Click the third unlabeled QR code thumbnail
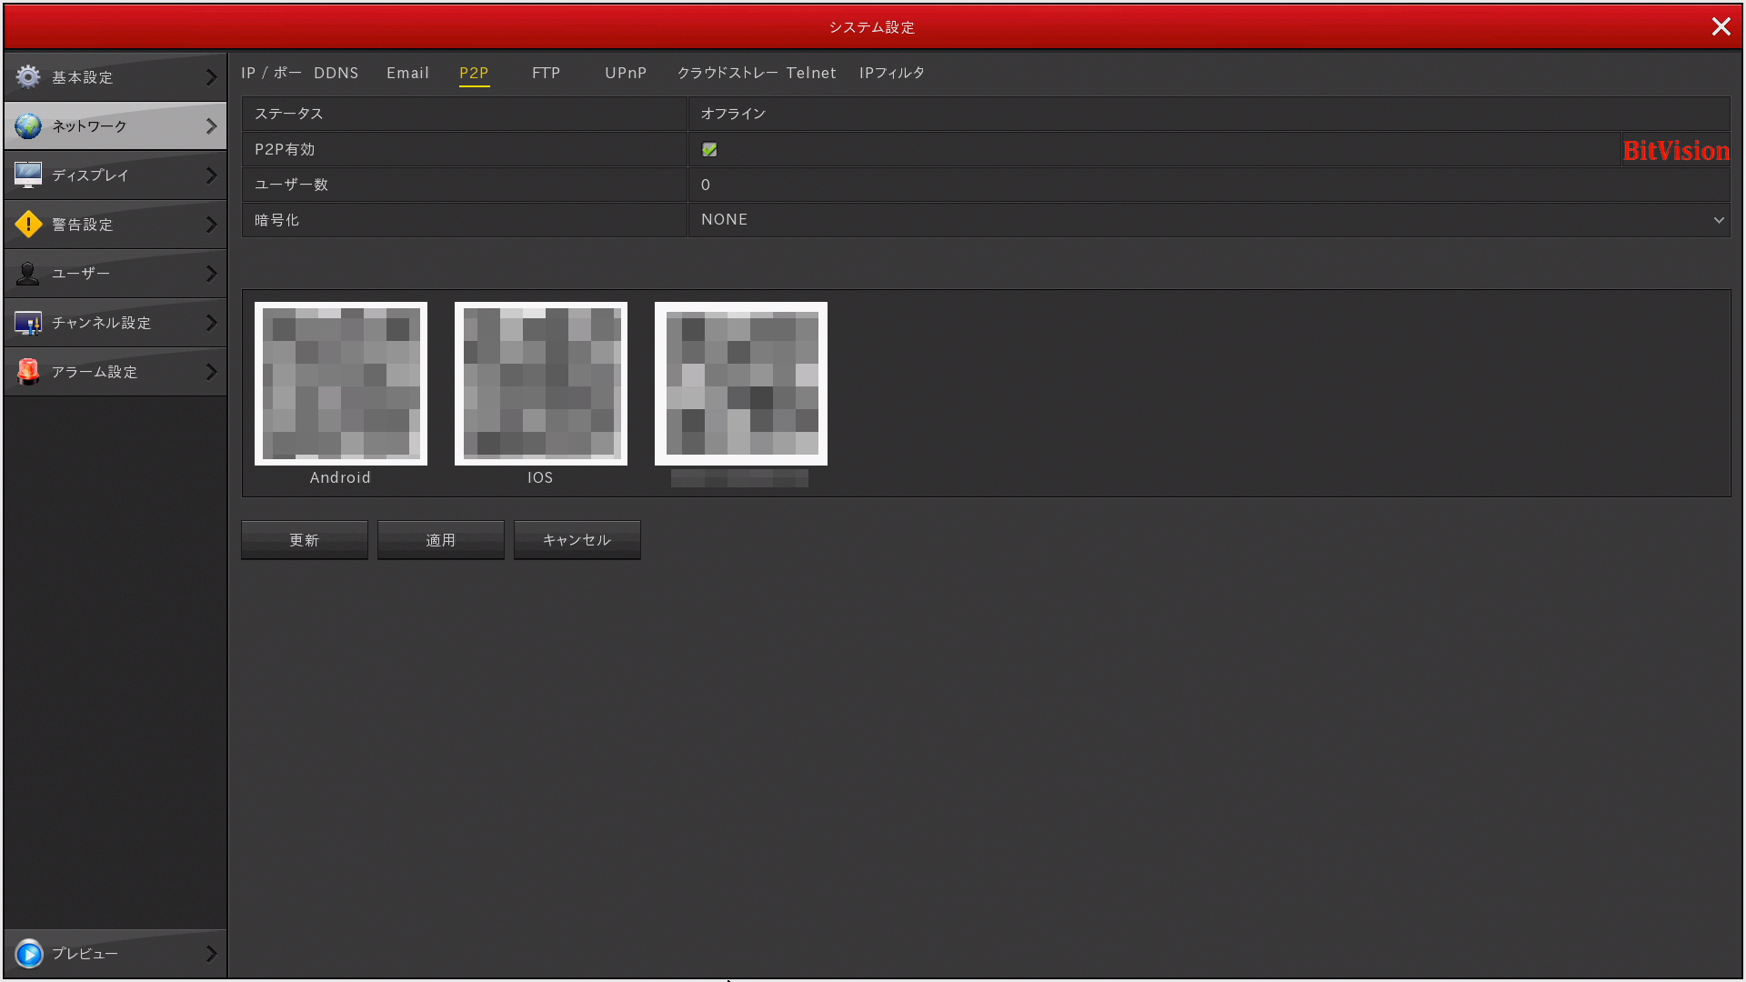The height and width of the screenshot is (982, 1746). 741,384
